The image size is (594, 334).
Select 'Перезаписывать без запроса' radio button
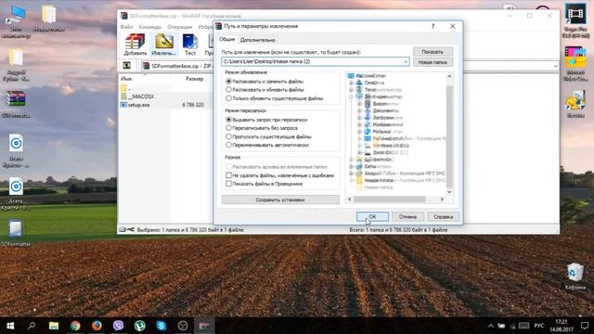pos(228,128)
